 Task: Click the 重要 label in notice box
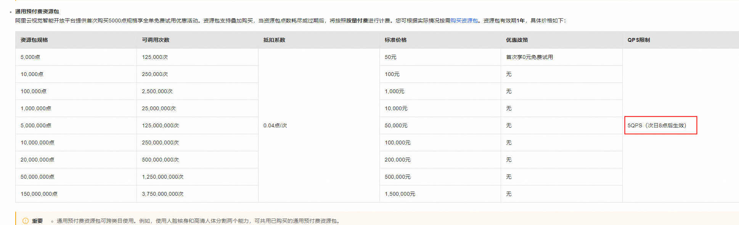(37, 221)
